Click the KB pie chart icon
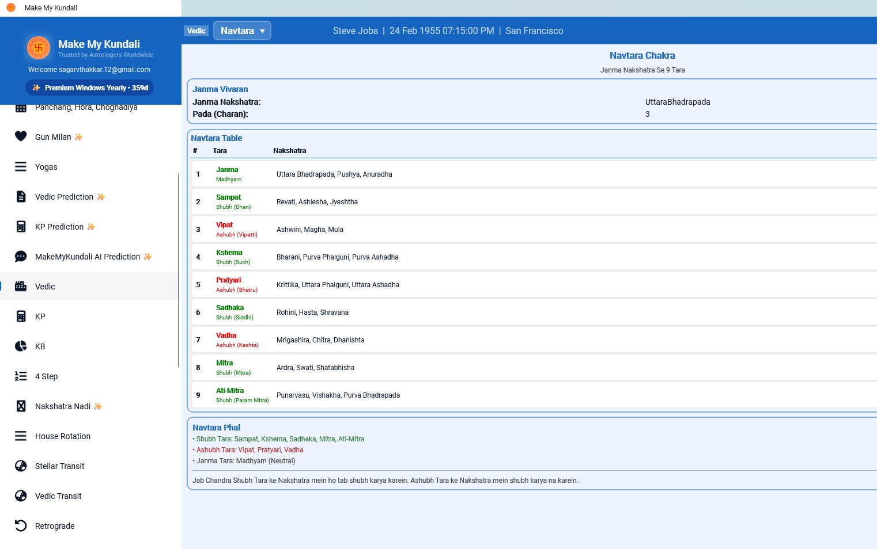877x549 pixels. pos(21,346)
